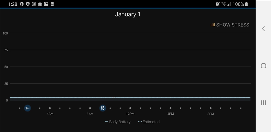This screenshot has height=132, width=271.
Task: Tap the January 1 date title
Action: 128,14
